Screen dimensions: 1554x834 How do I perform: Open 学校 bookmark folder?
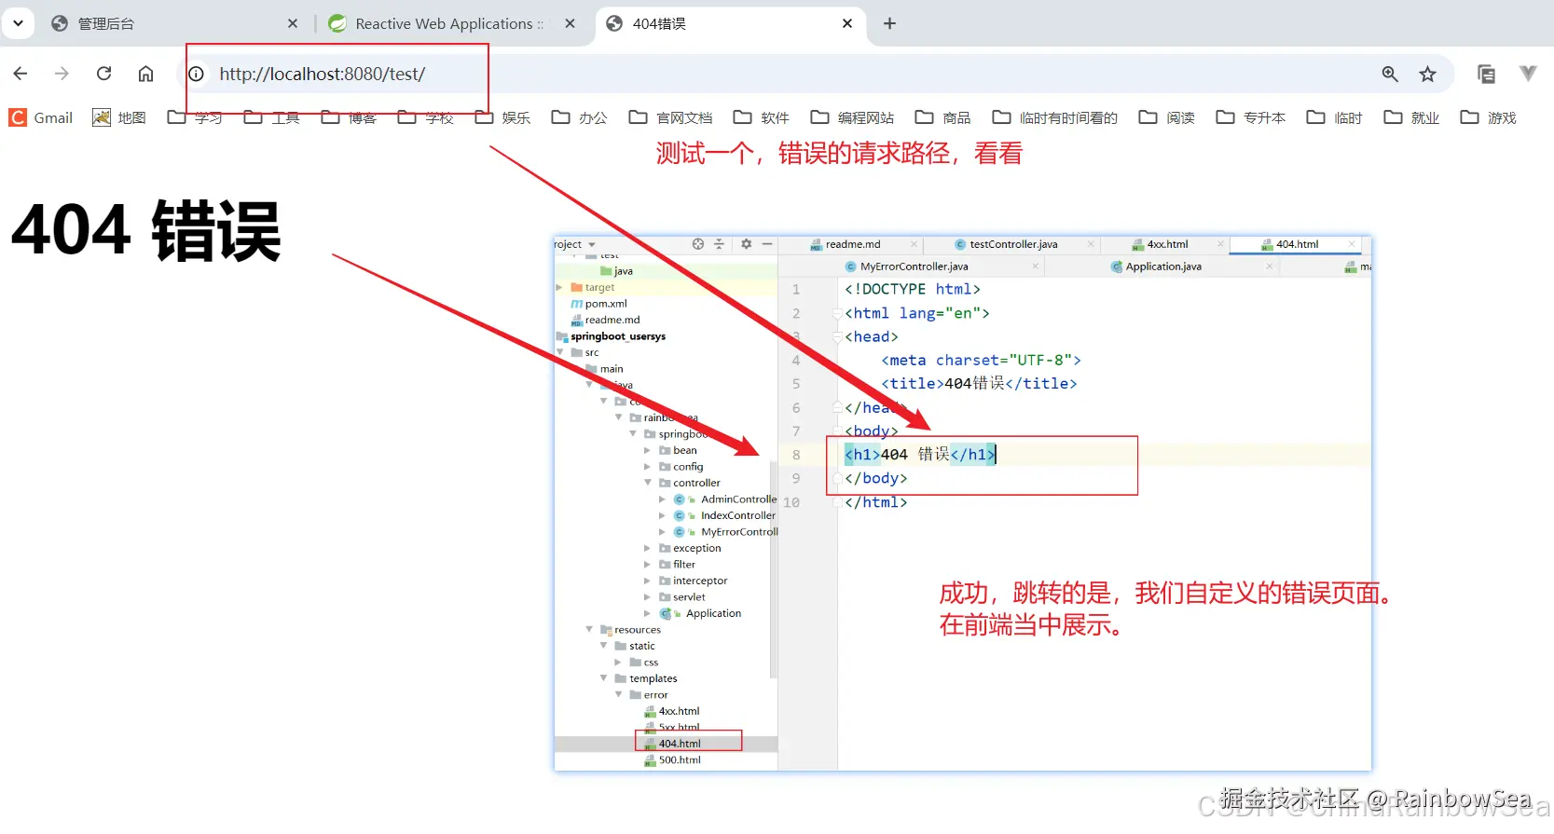tap(426, 117)
